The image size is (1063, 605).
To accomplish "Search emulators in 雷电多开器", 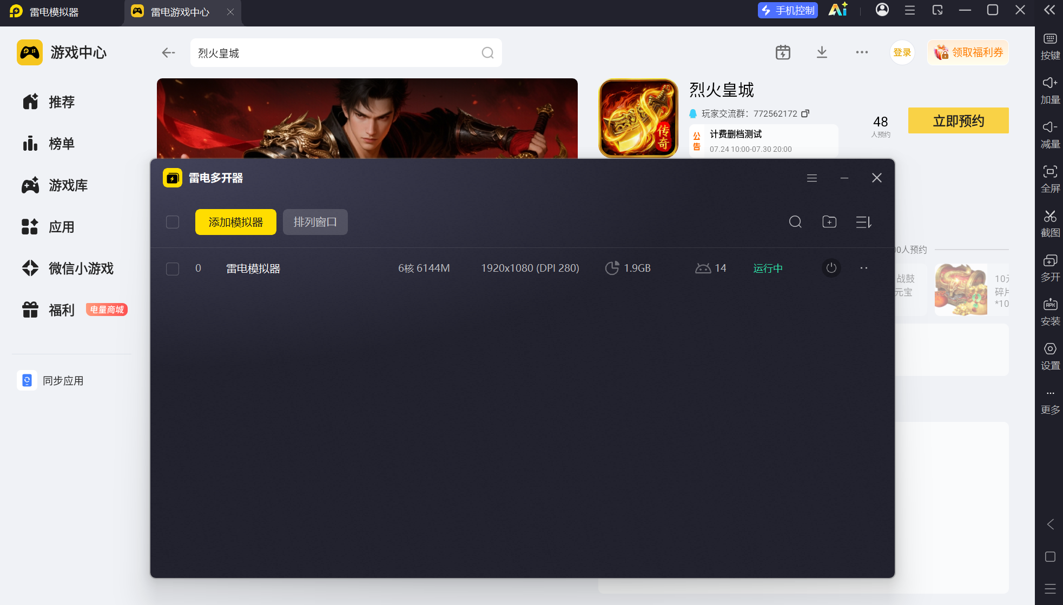I will [795, 221].
